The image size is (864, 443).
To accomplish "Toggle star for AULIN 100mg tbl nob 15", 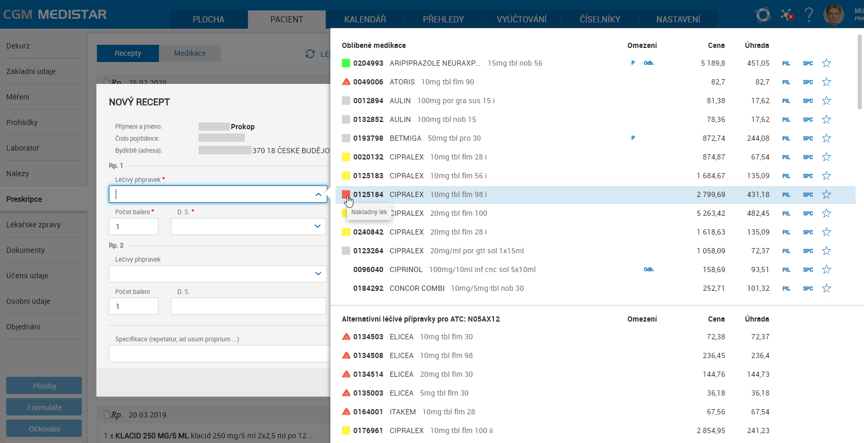I will pyautogui.click(x=826, y=119).
